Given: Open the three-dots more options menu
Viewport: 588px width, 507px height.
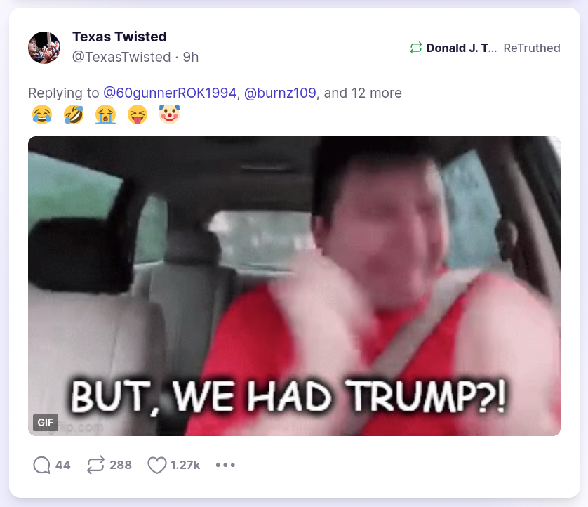Looking at the screenshot, I should coord(225,465).
